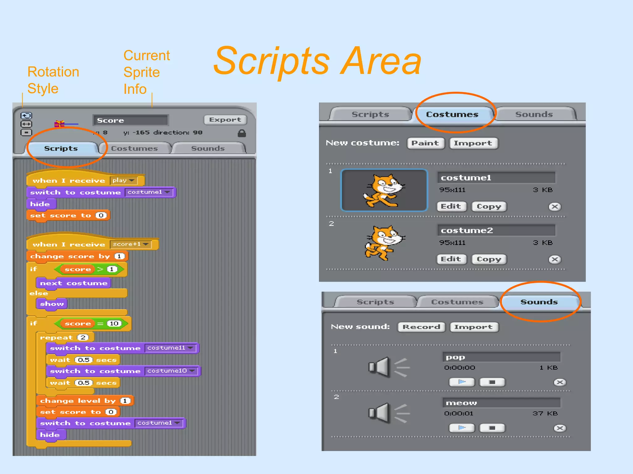Click the pop sound speaker icon

coord(389,367)
